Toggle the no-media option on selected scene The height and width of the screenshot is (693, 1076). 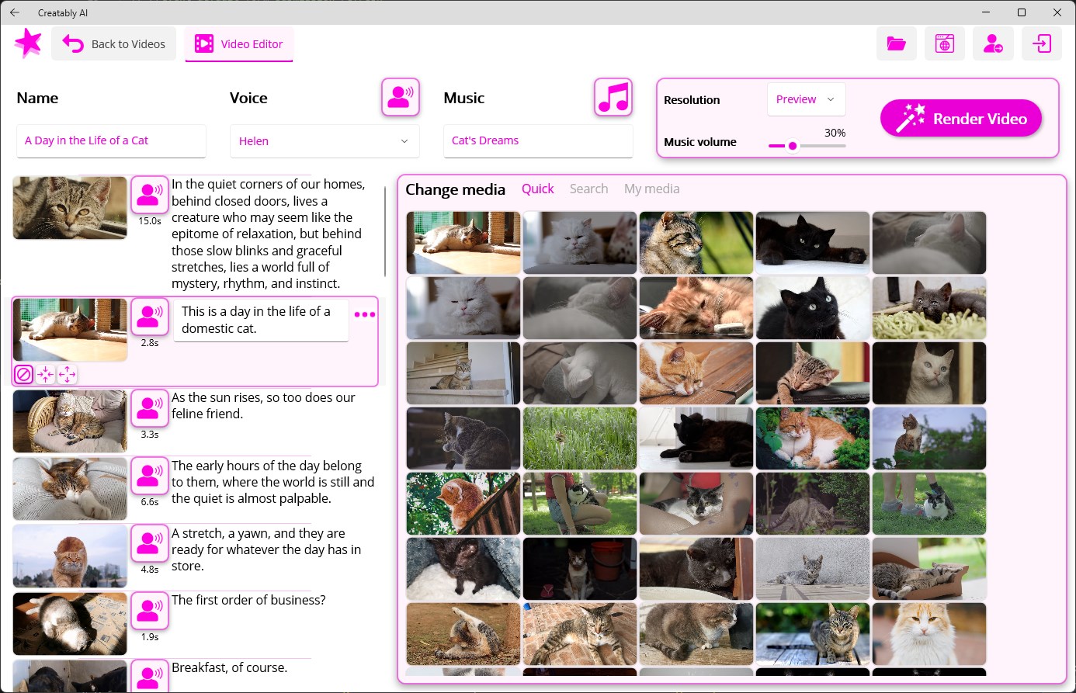pos(23,374)
